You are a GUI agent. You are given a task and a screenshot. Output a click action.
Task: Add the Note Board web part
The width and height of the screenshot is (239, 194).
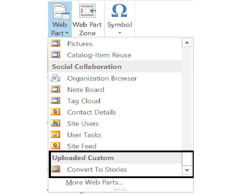[115, 90]
